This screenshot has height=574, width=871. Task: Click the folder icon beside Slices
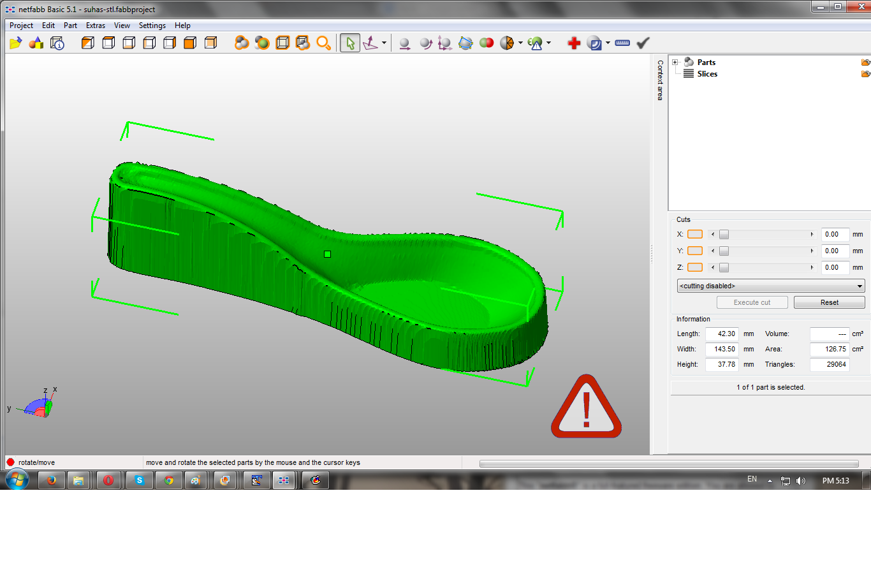[x=865, y=74]
